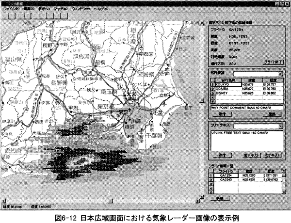Click the 銚子 label on the map

(189, 108)
